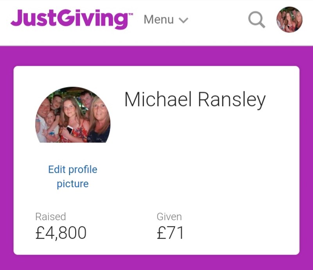The width and height of the screenshot is (313, 270).
Task: Click the £71 given amount
Action: tap(170, 233)
